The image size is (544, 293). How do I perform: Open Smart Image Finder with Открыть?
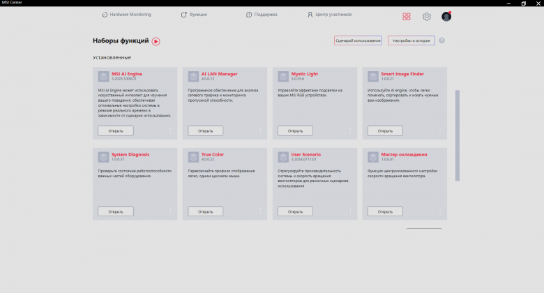[385, 131]
